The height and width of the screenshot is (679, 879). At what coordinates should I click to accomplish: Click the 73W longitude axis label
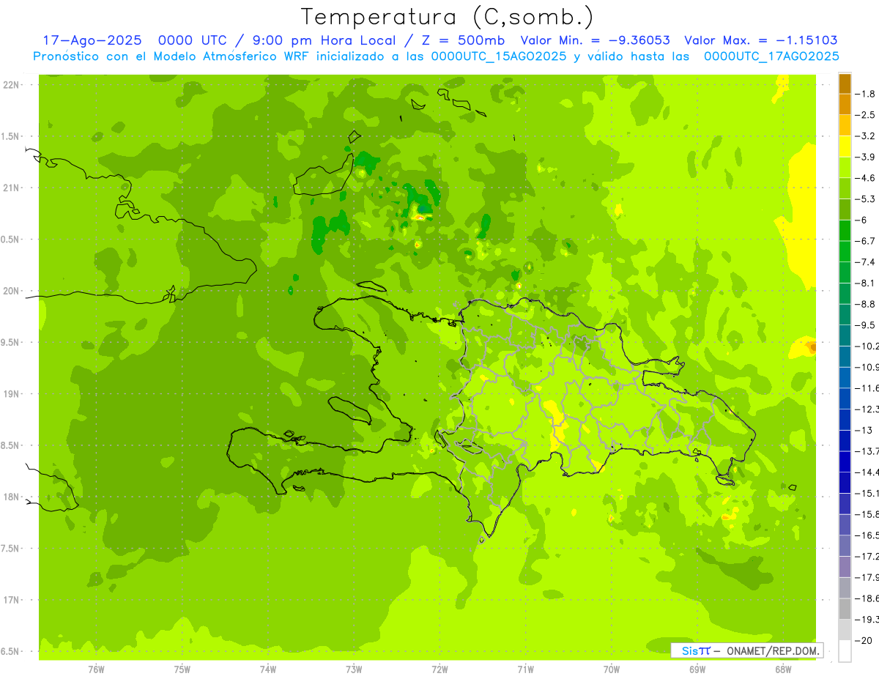(x=354, y=668)
